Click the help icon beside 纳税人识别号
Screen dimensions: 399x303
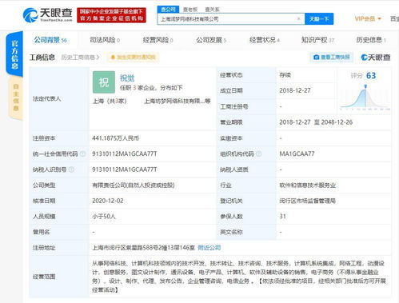pyautogui.click(x=71, y=169)
